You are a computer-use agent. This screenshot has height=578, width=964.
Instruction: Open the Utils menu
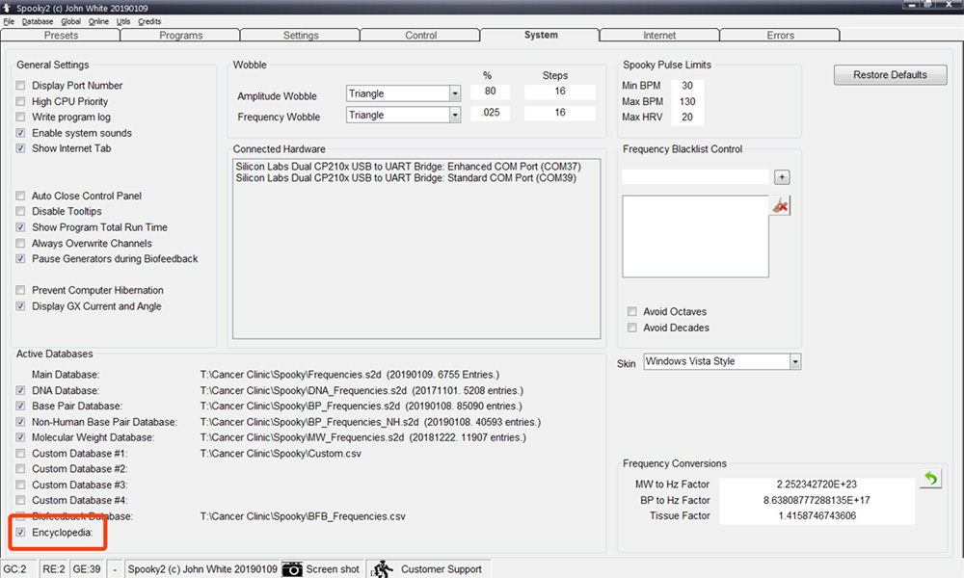[x=122, y=21]
